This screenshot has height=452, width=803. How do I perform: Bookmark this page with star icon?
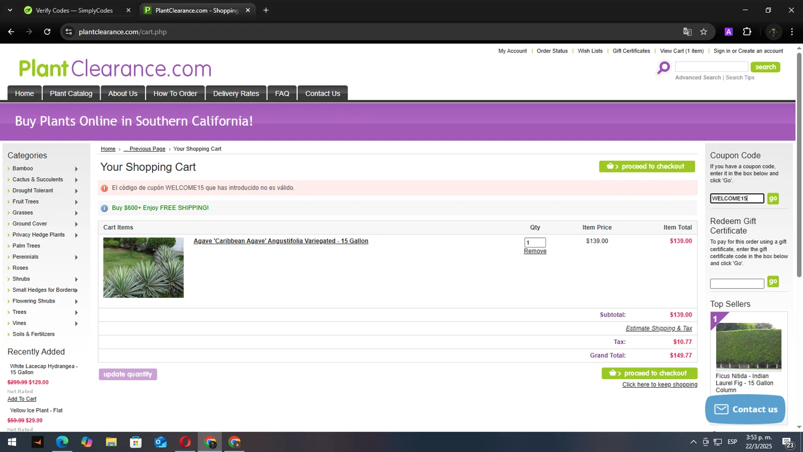(x=703, y=32)
